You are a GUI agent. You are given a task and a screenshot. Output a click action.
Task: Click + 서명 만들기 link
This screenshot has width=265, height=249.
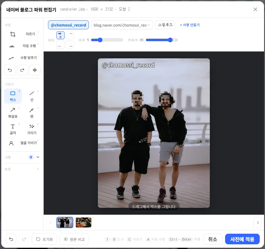tap(190, 25)
